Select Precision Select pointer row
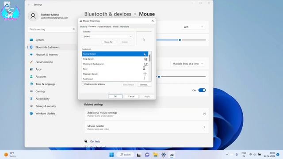Viewport: 283px width, 159px height. click(x=115, y=74)
